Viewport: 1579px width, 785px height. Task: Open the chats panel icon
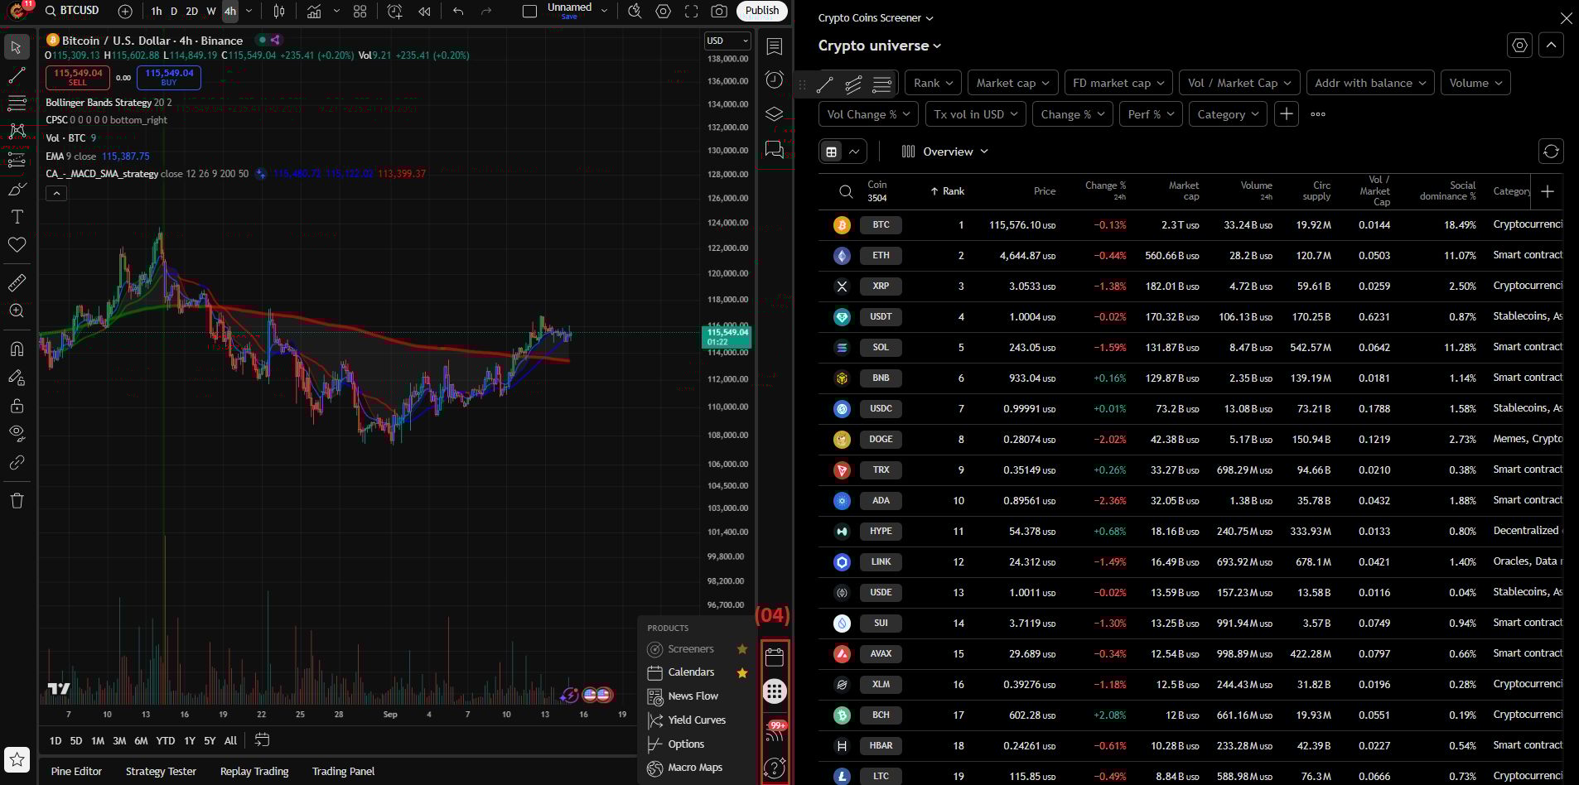tap(774, 149)
